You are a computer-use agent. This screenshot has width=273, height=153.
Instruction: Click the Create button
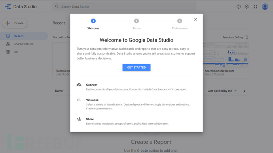(x=15, y=23)
